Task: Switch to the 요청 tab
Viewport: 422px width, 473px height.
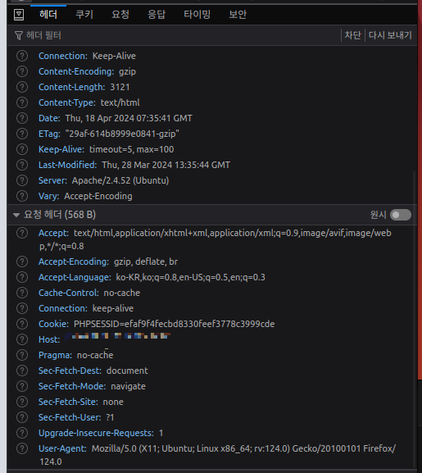Action: 120,14
